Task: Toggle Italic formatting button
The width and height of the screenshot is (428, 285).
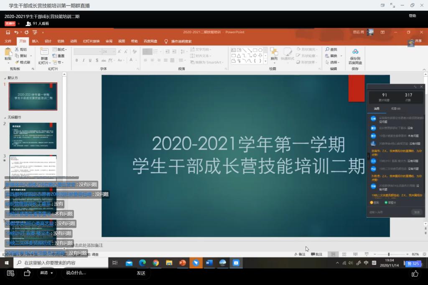Action: click(x=83, y=61)
